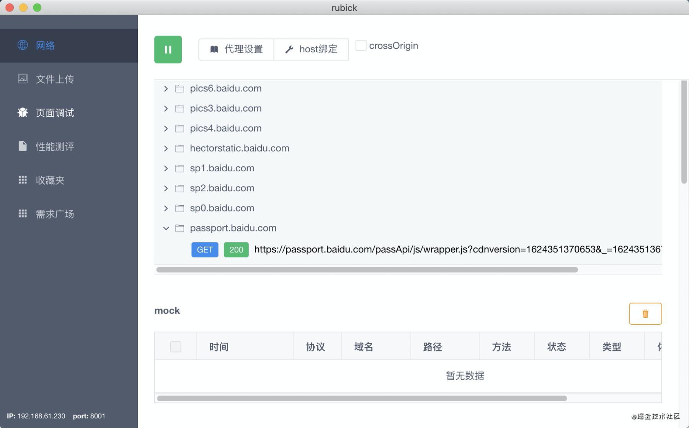Screen dimensions: 689x428
Task: Expand the sp1.baidu.com tree entry
Action: [x=166, y=168]
